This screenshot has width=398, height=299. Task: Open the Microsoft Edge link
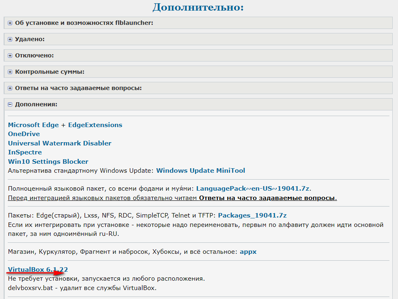[x=33, y=125]
